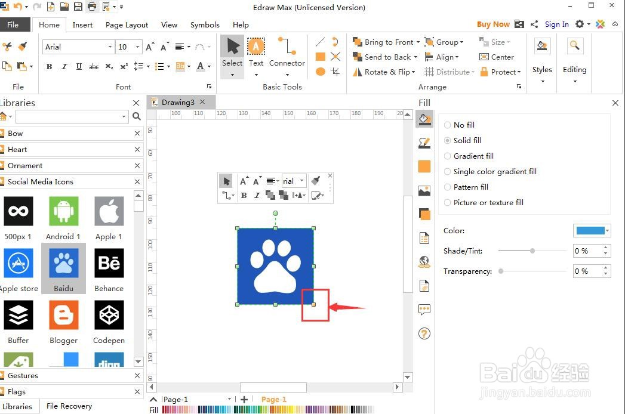Use the Format Painter brush in the ribbon
Viewport: 625px width, 414px height.
[x=23, y=46]
